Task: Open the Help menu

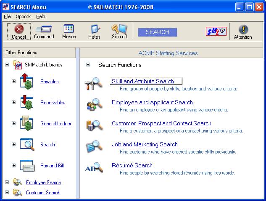Action: click(40, 16)
